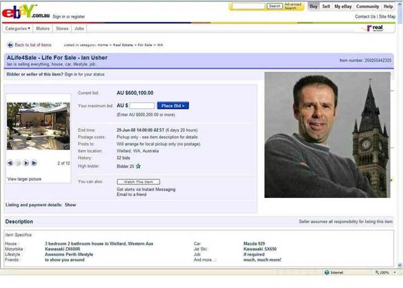Click the real estate logo
This screenshot has width=403, height=288.
pyautogui.click(x=375, y=28)
